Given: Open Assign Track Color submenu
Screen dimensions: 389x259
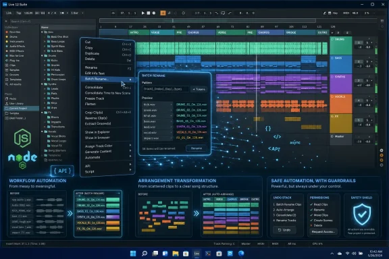Looking at the screenshot, I should [107, 146].
